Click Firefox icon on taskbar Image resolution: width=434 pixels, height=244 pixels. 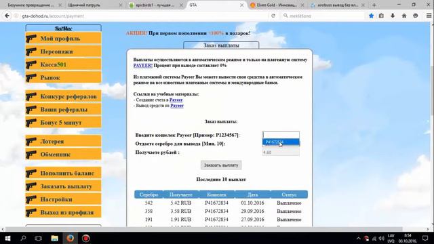71,238
